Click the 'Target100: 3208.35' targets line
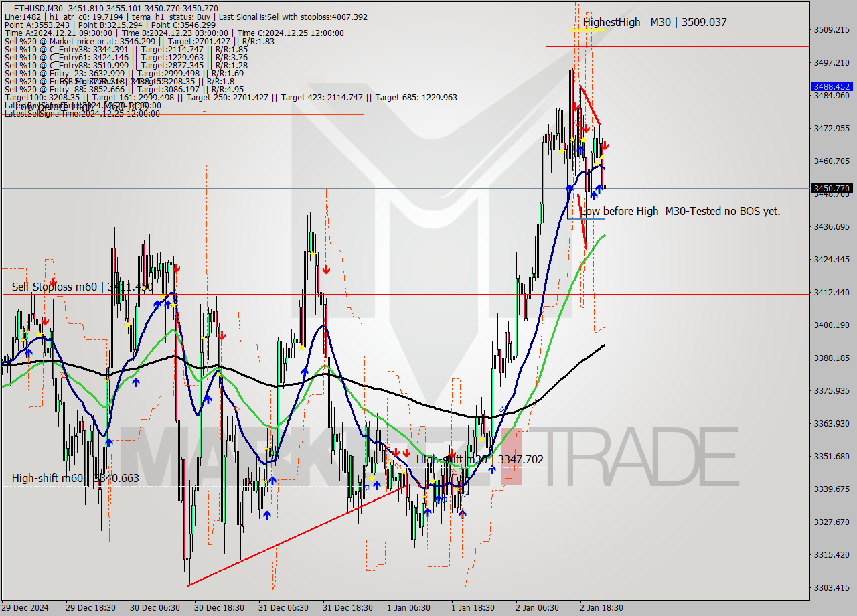Screen dimensions: 857x616 (x=231, y=97)
